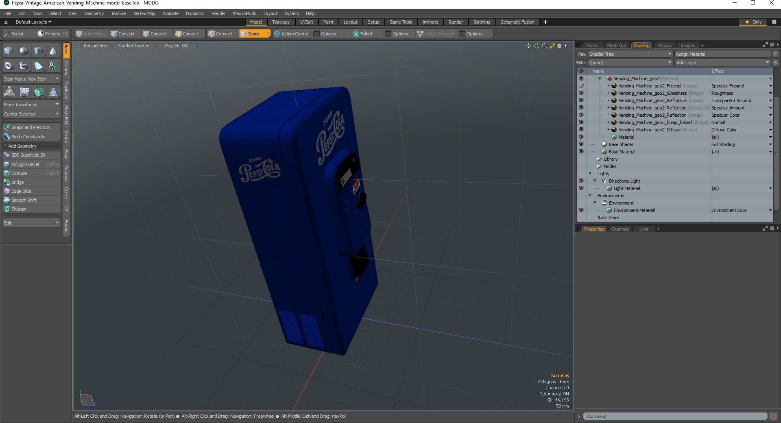Click the viewport zoom magnifier icon

[x=545, y=46]
